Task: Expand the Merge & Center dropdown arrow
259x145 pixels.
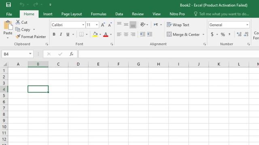Action: tap(203, 34)
